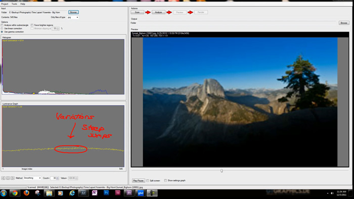Screen dimensions: 354x199
Task: Switch to gbd Deflicker taskbar icon
Action: point(141,193)
